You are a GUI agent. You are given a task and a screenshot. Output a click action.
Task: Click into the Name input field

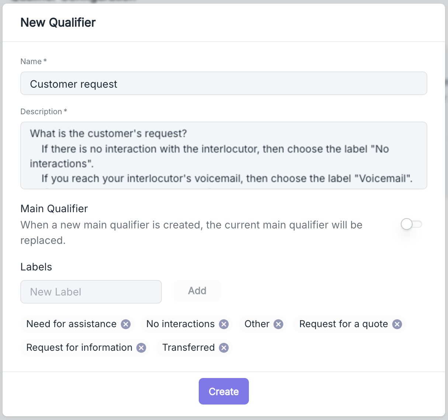[223, 84]
